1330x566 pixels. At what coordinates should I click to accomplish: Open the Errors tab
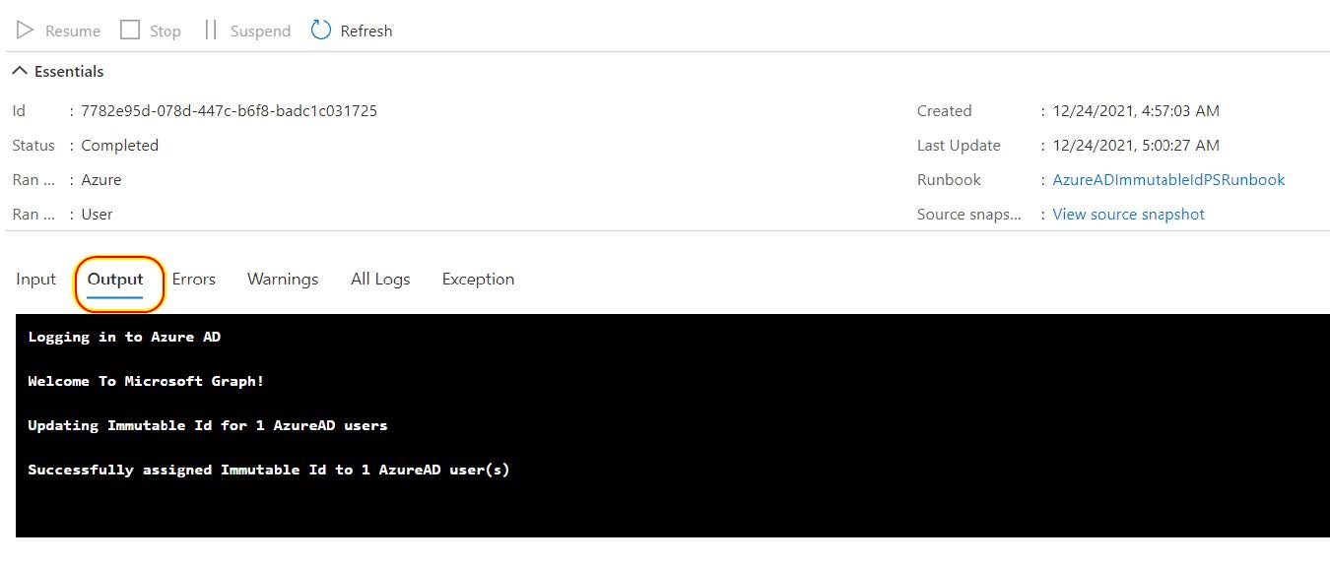(x=194, y=280)
